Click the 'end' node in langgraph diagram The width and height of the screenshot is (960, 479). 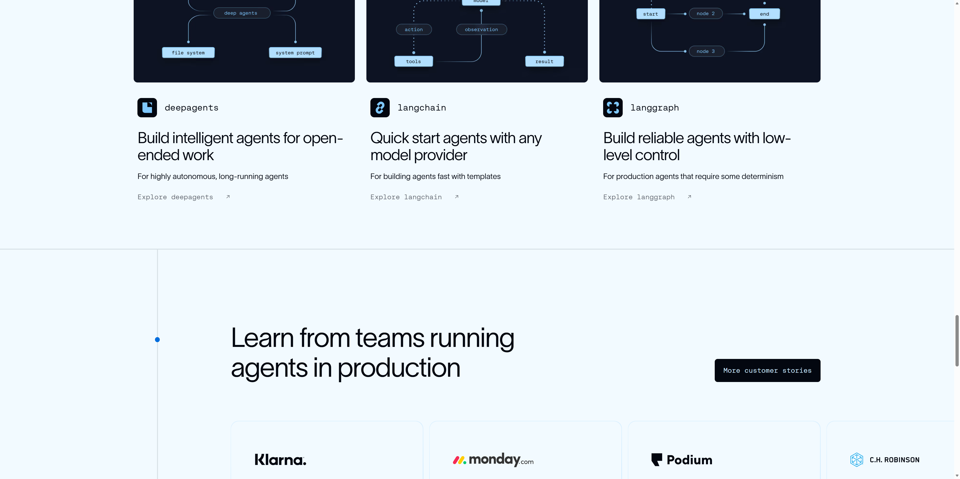pos(764,14)
